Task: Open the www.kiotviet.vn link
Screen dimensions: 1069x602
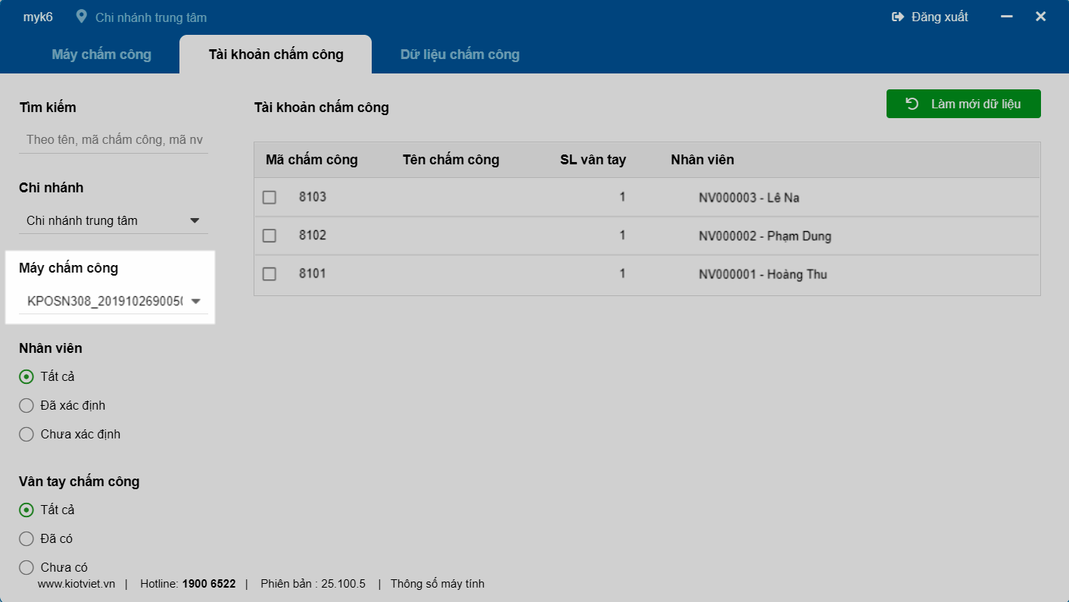Action: point(76,584)
